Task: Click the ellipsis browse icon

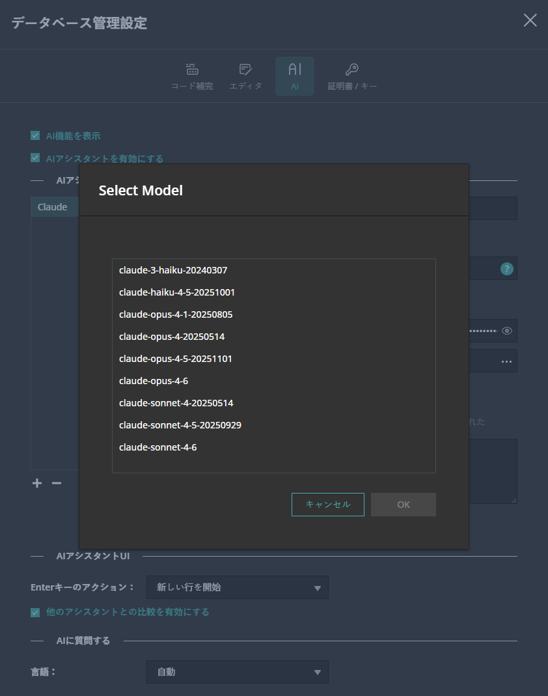Action: (x=506, y=361)
